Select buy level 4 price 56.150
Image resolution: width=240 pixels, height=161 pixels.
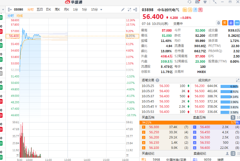tap(154, 143)
